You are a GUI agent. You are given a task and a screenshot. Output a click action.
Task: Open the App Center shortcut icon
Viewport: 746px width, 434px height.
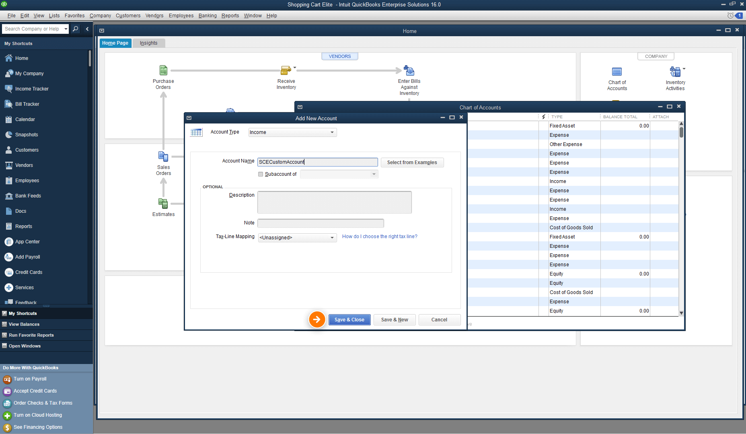click(9, 242)
